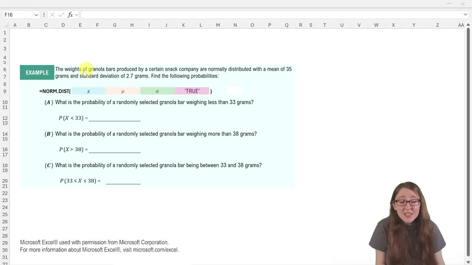The image size is (472, 265).
Task: Click inside the formula bar
Action: (x=271, y=15)
